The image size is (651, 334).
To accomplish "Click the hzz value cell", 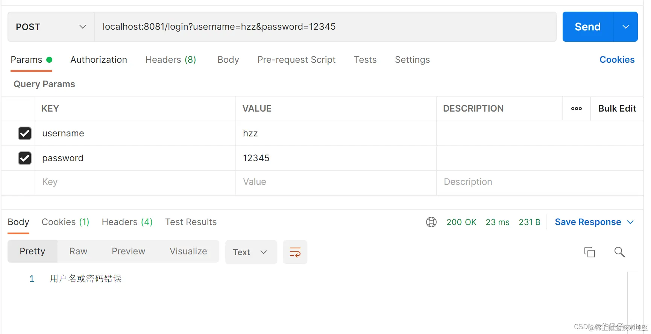I will coord(336,133).
